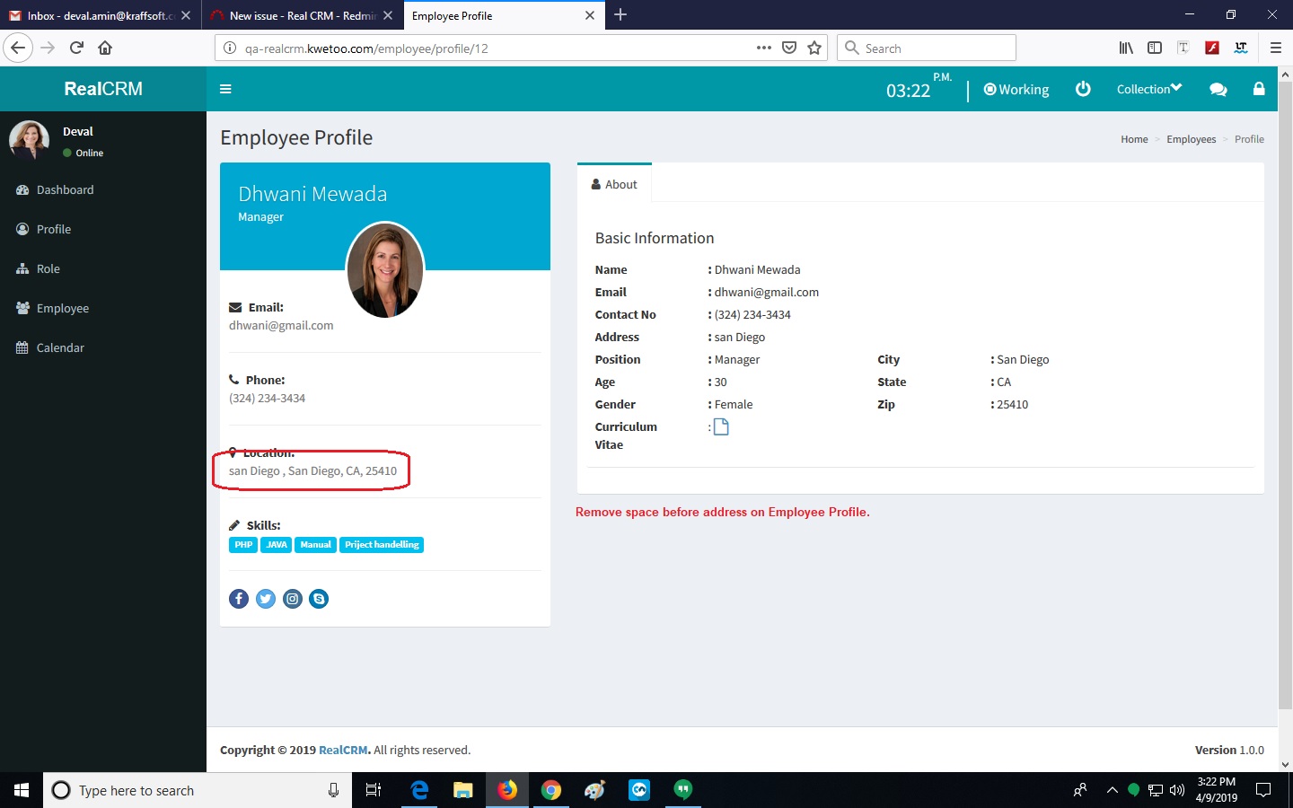The height and width of the screenshot is (808, 1293).
Task: Select the About tab
Action: [614, 184]
